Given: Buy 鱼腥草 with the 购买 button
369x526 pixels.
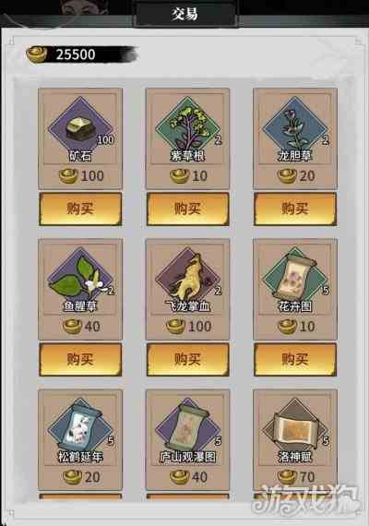Looking at the screenshot, I should pyautogui.click(x=80, y=359).
